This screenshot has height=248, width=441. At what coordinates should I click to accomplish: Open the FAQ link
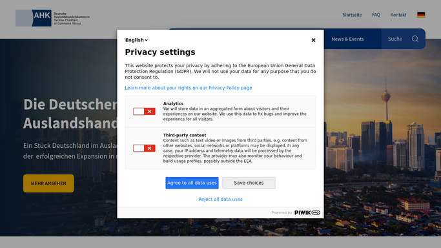tap(376, 15)
